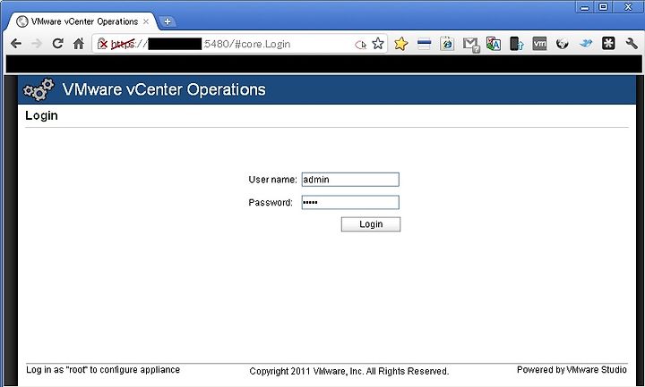Reload the page with refresh icon
The width and height of the screenshot is (645, 387).
pos(57,43)
